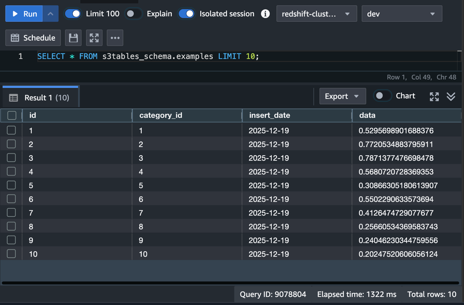Toggle the Limit 100 switch
This screenshot has height=305, width=464.
[x=73, y=14]
